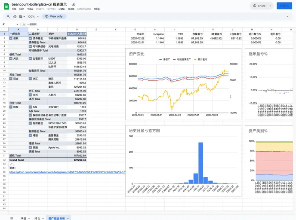Collapse the 债权 pivot group
The image size is (296, 220).
11,38
